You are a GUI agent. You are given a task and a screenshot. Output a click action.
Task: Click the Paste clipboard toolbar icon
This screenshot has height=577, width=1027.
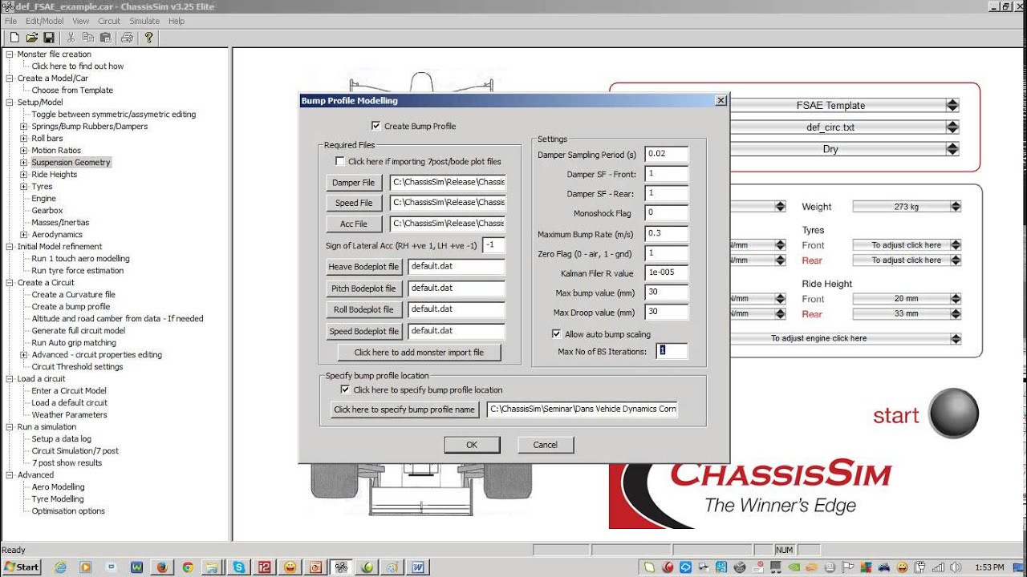[x=104, y=38]
